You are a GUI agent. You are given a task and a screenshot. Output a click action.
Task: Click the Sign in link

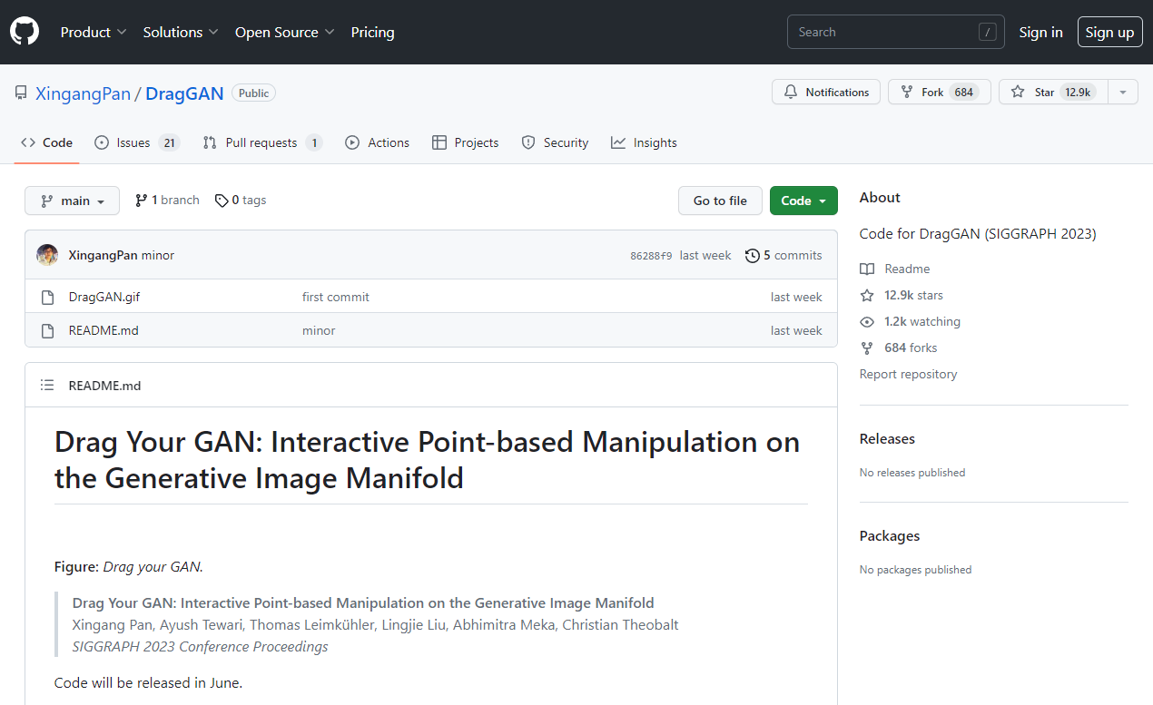(1040, 33)
